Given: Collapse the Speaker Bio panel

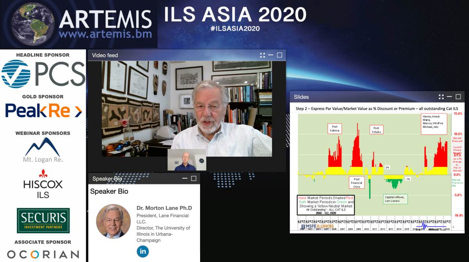Looking at the screenshot, I should tap(184, 179).
